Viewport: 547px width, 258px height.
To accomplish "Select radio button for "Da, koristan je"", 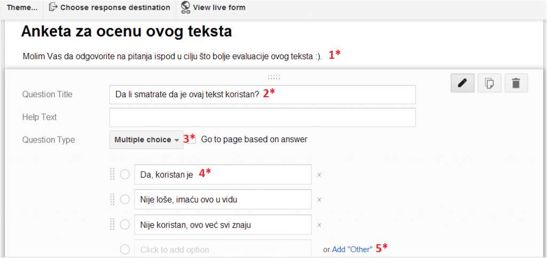I will click(124, 174).
